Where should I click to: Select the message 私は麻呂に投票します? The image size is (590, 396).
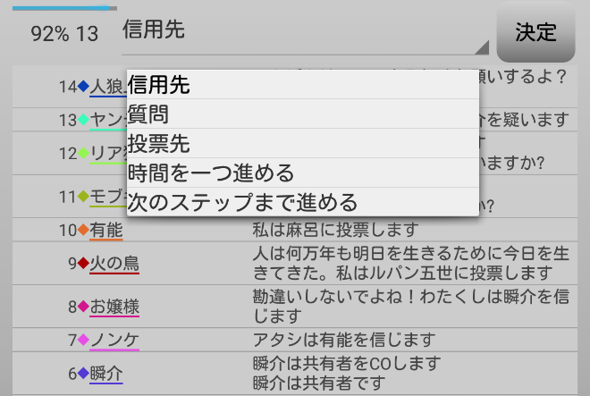[335, 230]
